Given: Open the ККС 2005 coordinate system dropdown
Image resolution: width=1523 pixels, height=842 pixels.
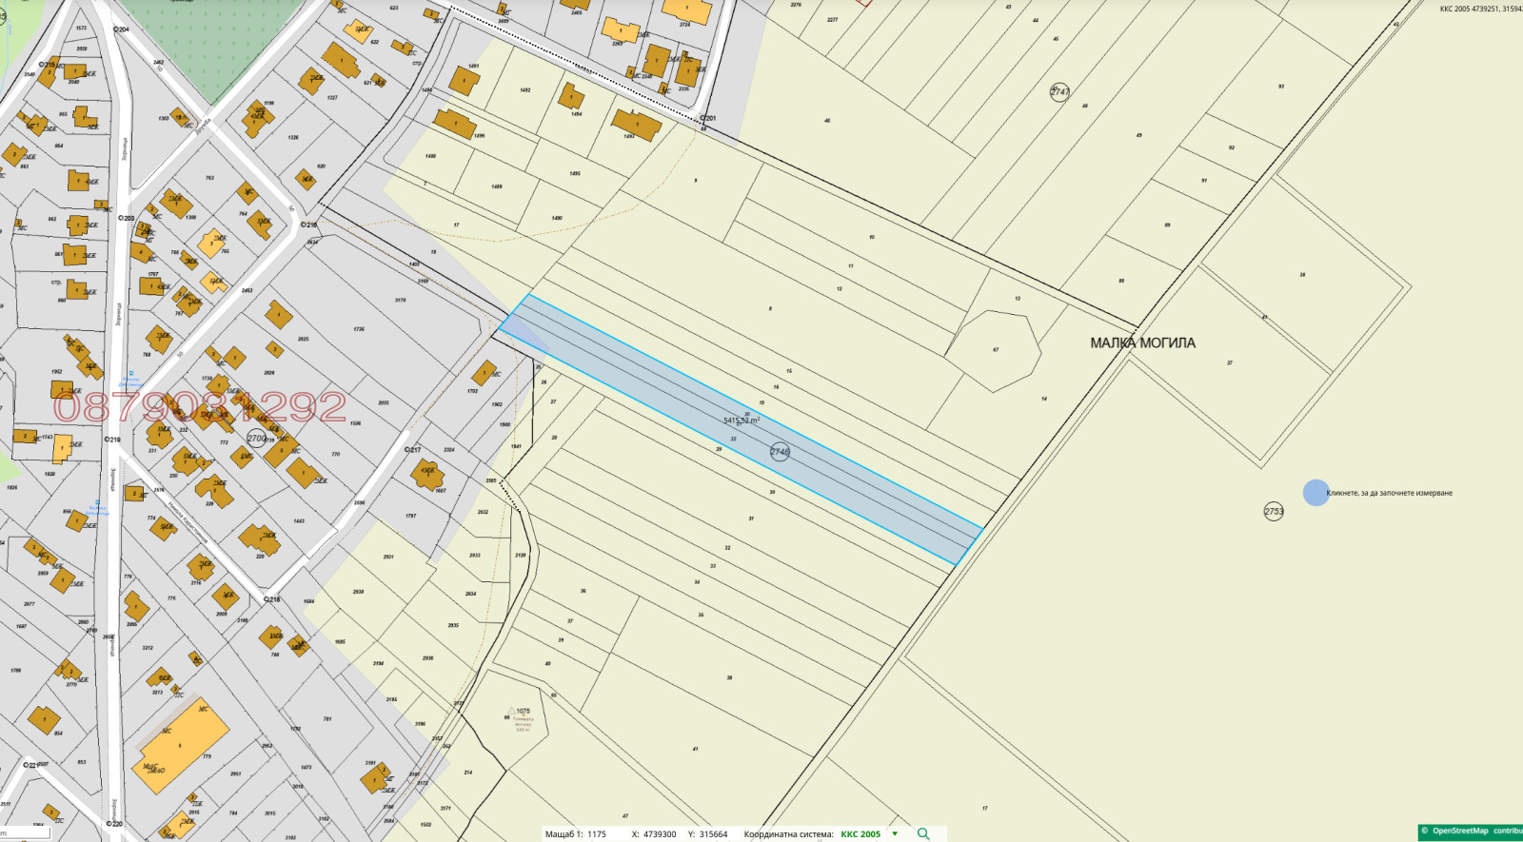Looking at the screenshot, I should [869, 834].
